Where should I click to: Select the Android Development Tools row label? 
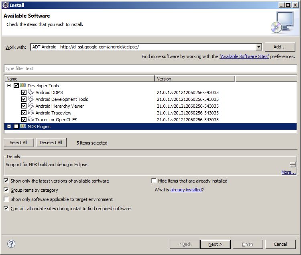pyautogui.click(x=62, y=99)
